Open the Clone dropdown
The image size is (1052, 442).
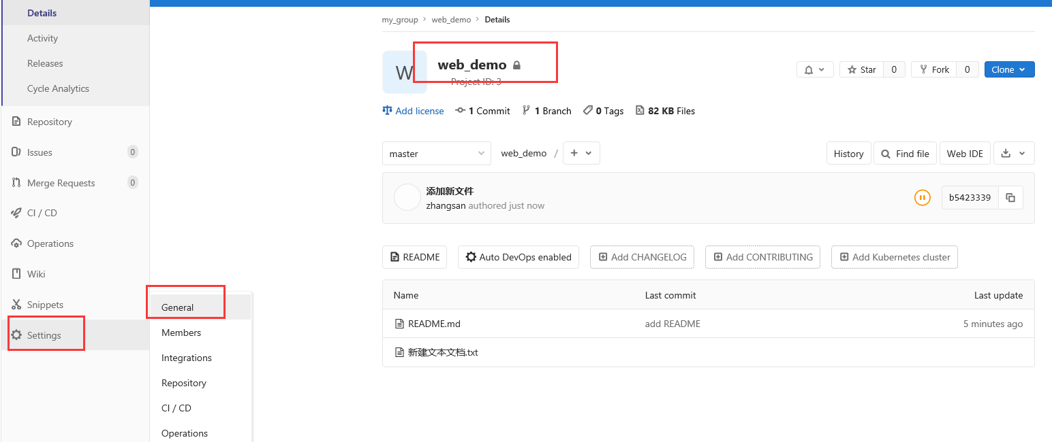point(1010,69)
